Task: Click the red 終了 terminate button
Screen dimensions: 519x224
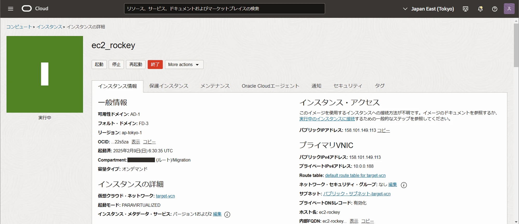Action: point(155,64)
